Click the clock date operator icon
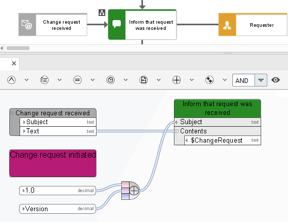Screen dimensions: 288x222 click(x=110, y=80)
